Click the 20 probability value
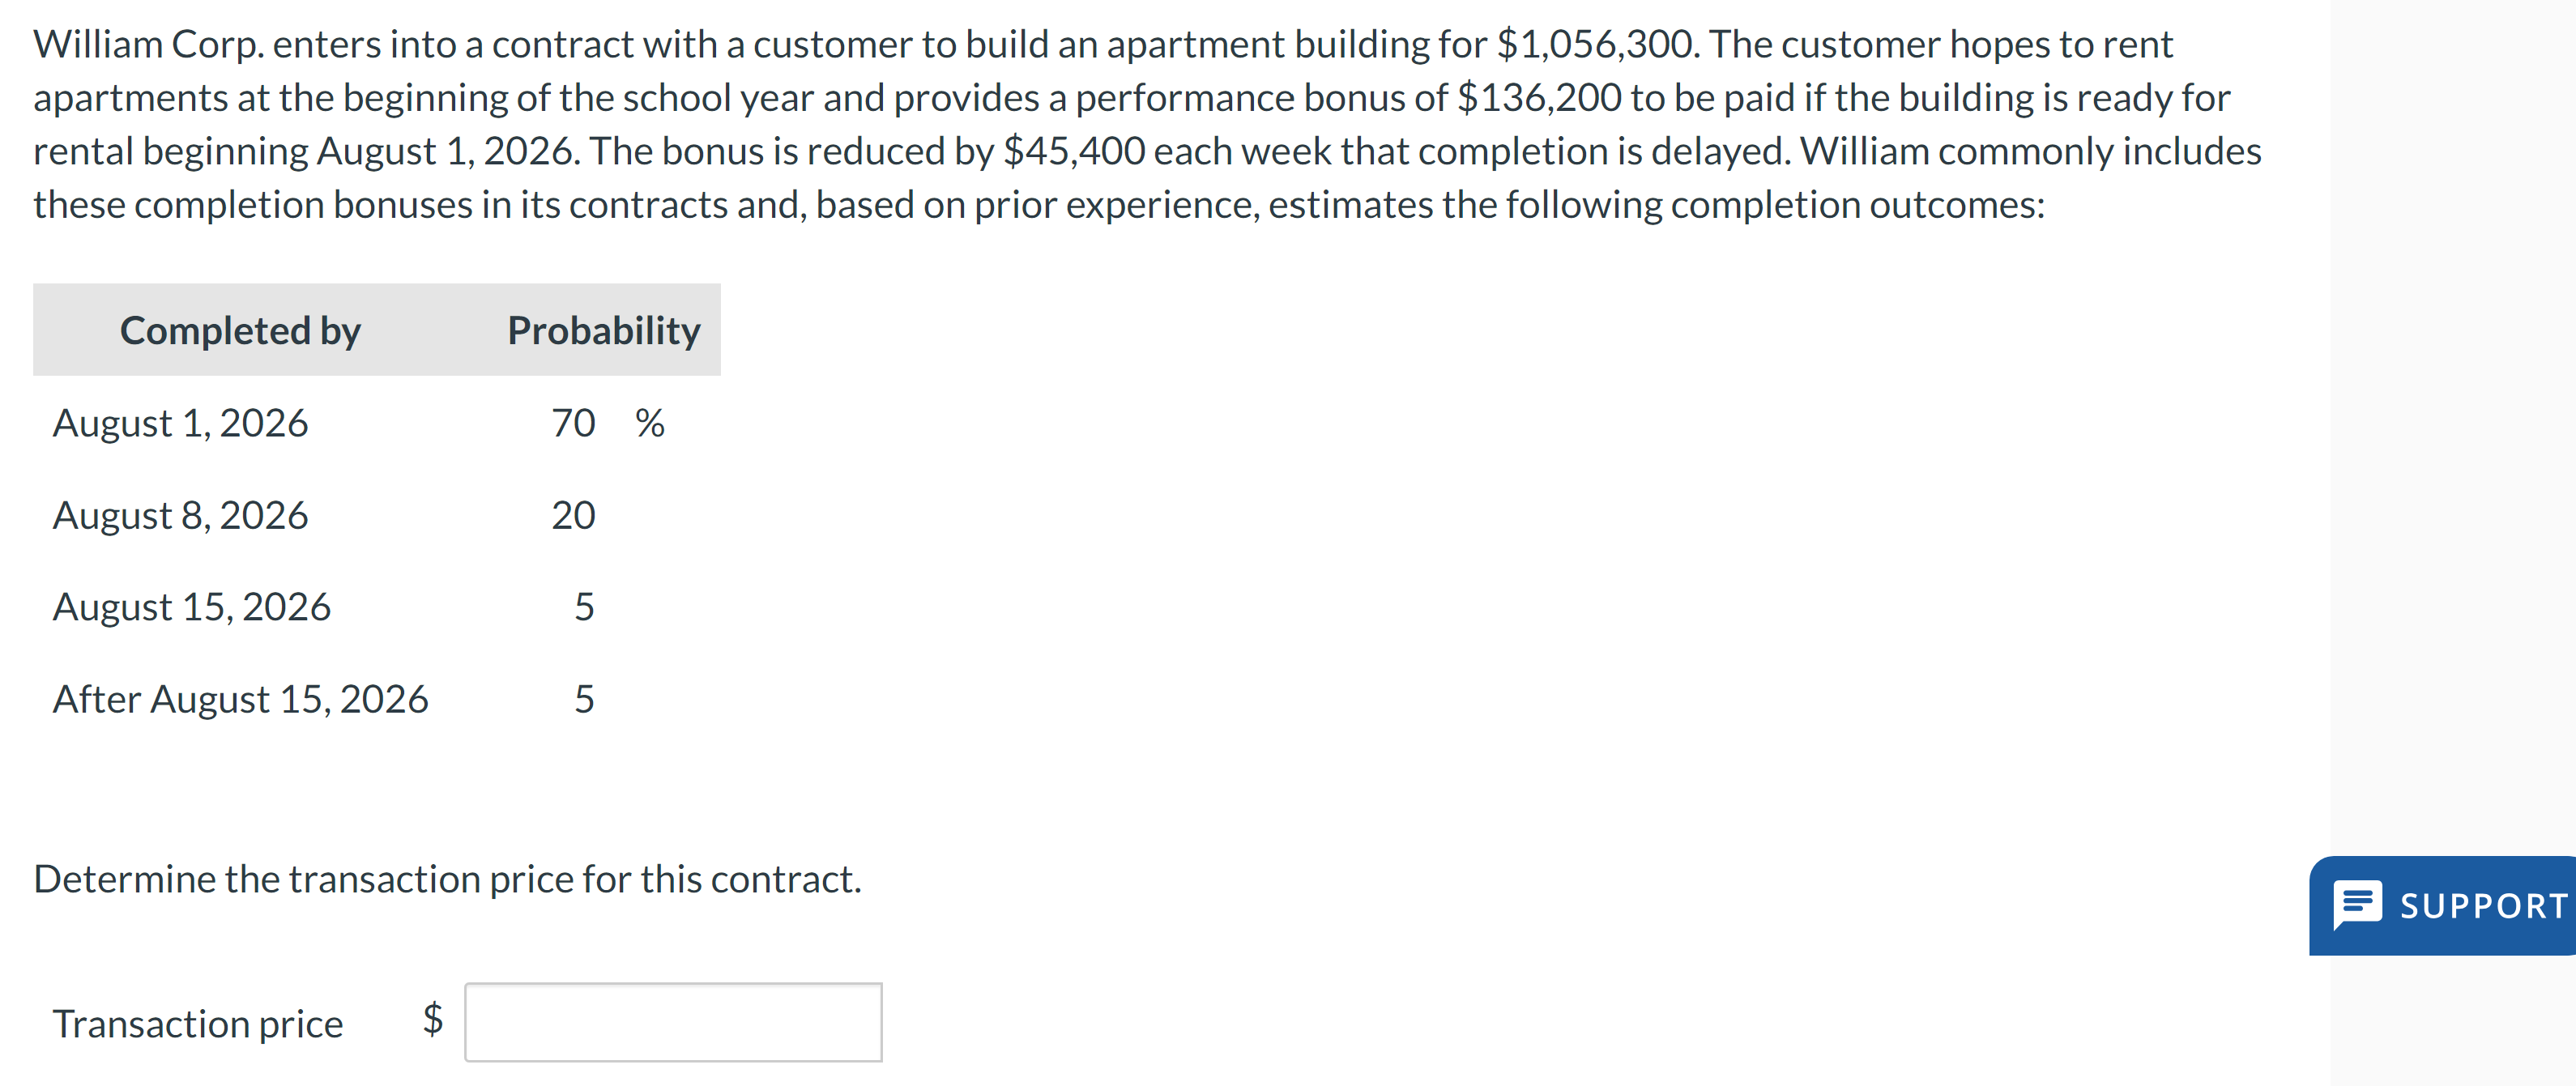2576x1086 pixels. click(573, 514)
